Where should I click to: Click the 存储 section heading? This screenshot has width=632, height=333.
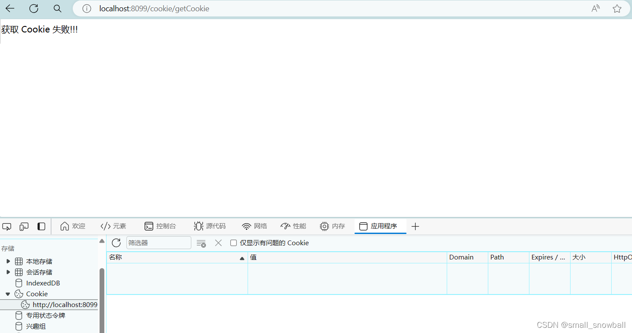click(8, 249)
